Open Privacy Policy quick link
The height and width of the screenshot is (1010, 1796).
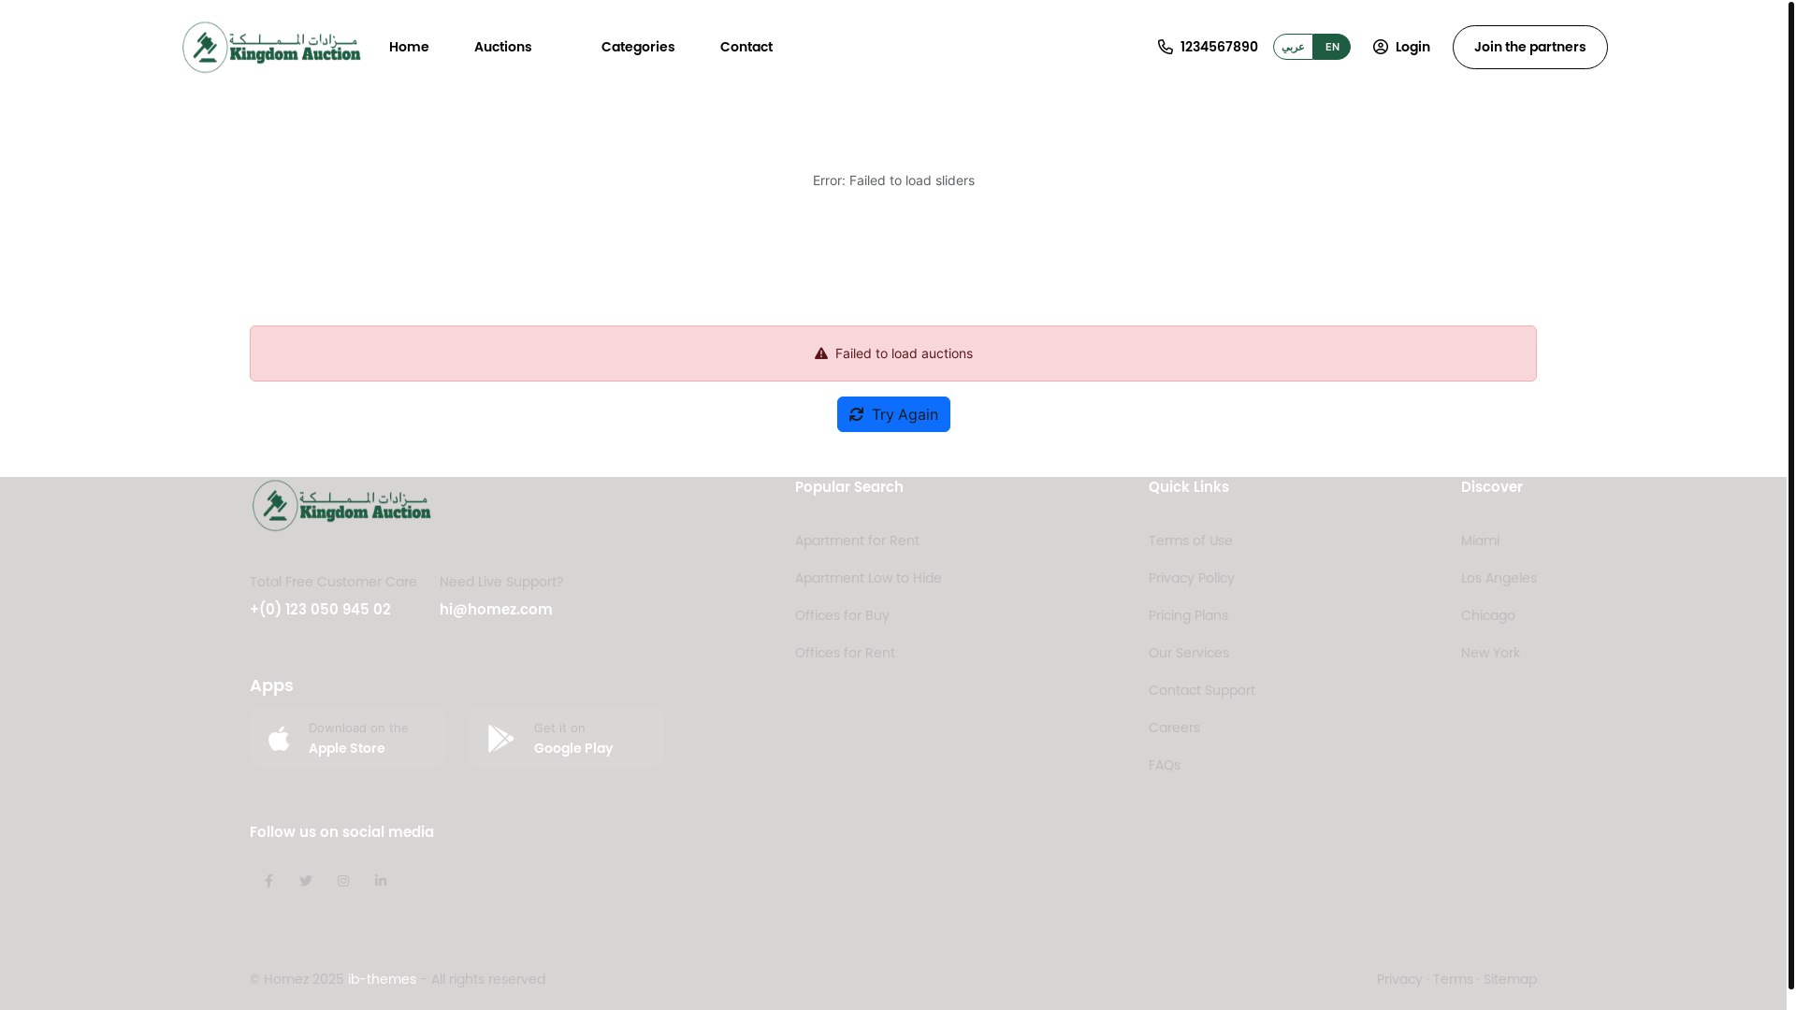(1192, 578)
